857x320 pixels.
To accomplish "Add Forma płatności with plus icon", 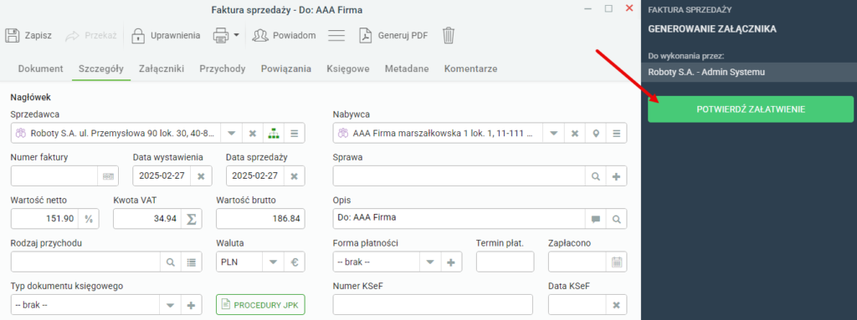I will pyautogui.click(x=451, y=262).
